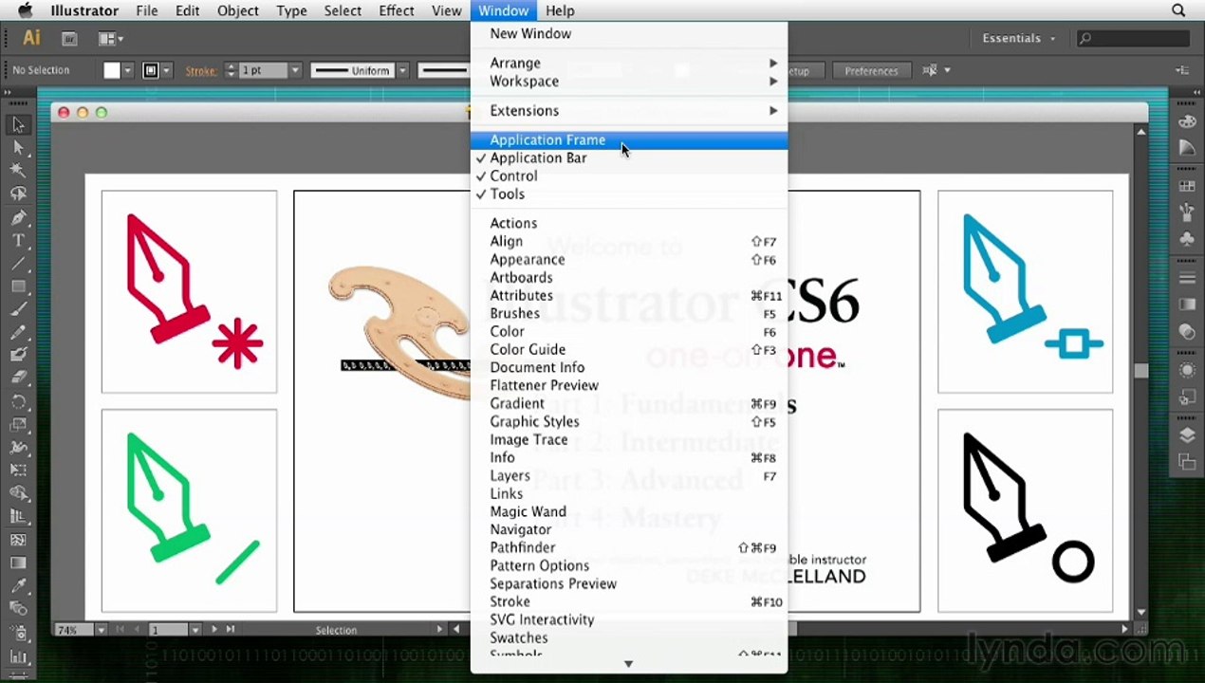Toggle Application Frame in Window menu
The height and width of the screenshot is (683, 1205).
click(628, 139)
